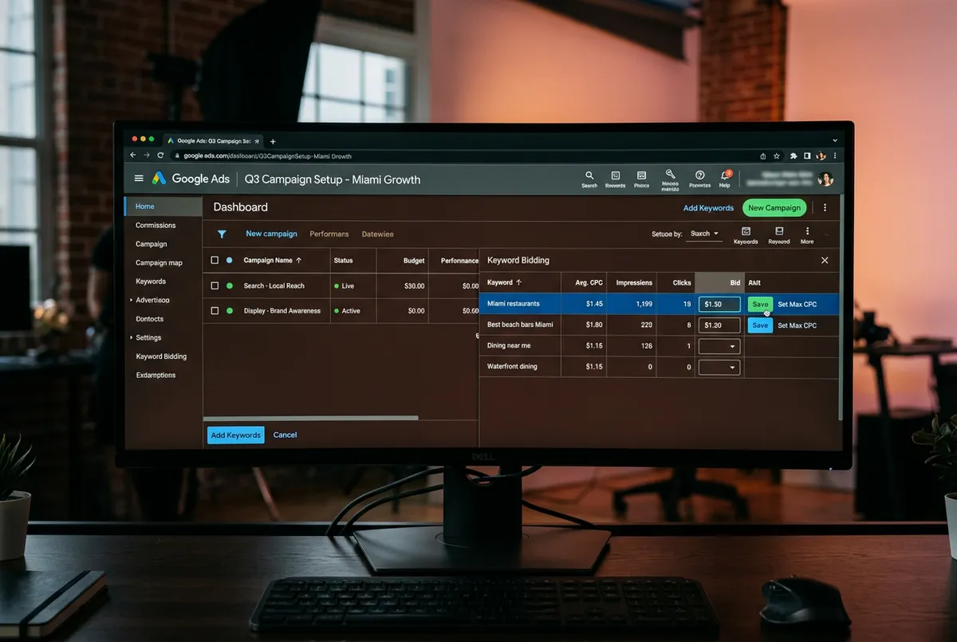Sort by the Keyword column header
Viewport: 957px width, 642px height.
point(504,282)
